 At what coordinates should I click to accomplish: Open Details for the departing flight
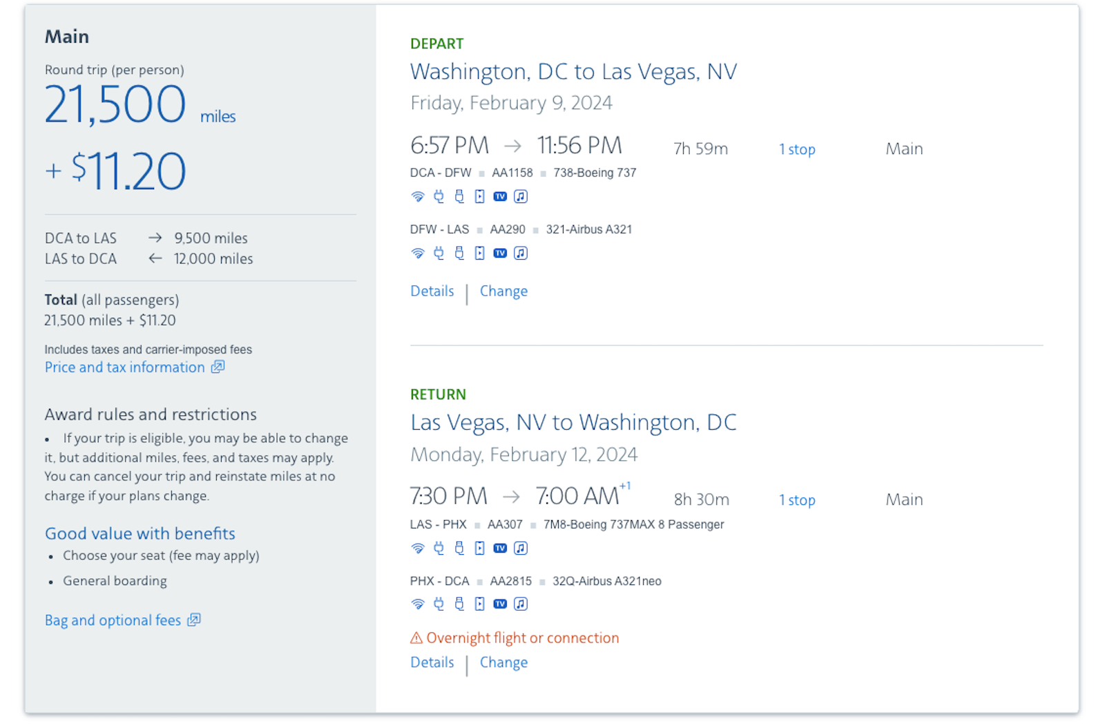click(432, 292)
